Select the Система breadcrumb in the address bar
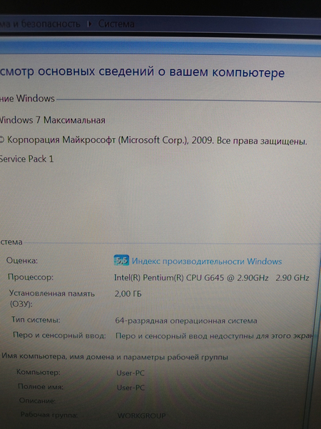Screen dimensions: 321x429 pos(116,24)
